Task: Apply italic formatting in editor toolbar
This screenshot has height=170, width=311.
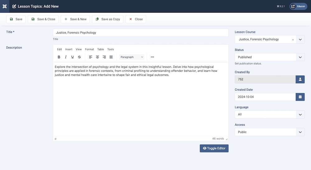Action: point(66,57)
